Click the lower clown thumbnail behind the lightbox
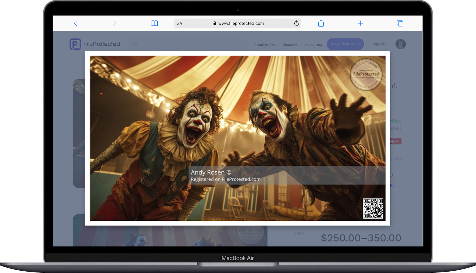This screenshot has height=273, width=476. [170, 236]
